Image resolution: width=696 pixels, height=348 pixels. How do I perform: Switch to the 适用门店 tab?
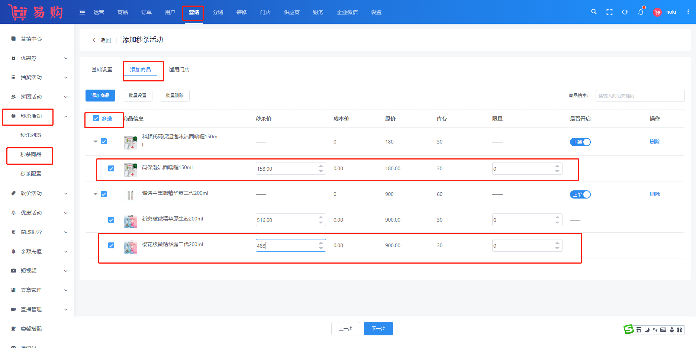(x=179, y=70)
